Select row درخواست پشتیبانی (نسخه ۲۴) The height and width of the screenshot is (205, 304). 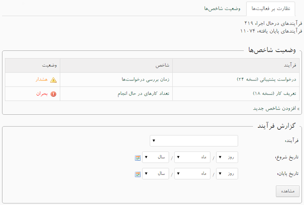152,80
